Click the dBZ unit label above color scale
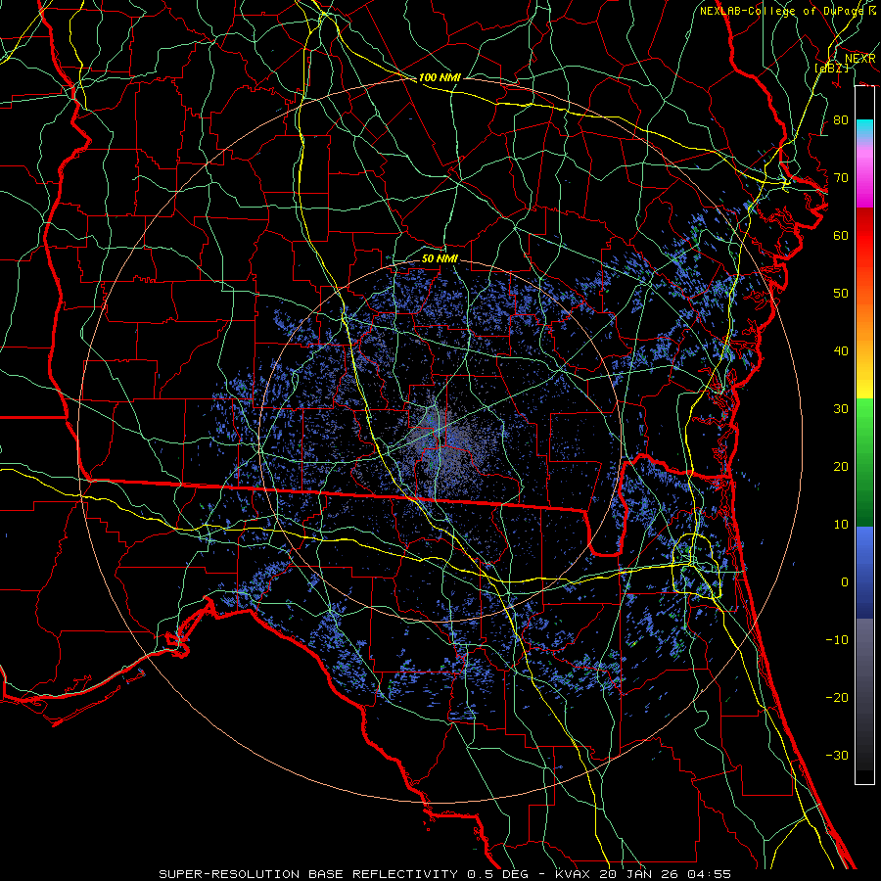This screenshot has height=881, width=881. point(831,68)
